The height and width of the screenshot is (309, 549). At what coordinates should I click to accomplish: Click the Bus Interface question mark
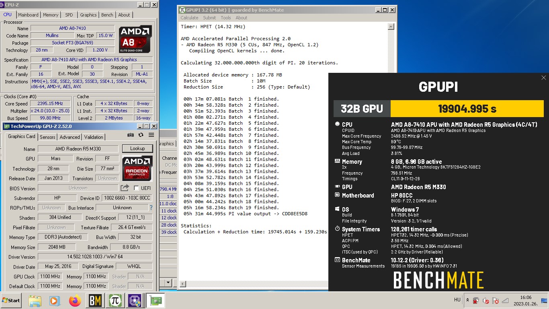[151, 208]
